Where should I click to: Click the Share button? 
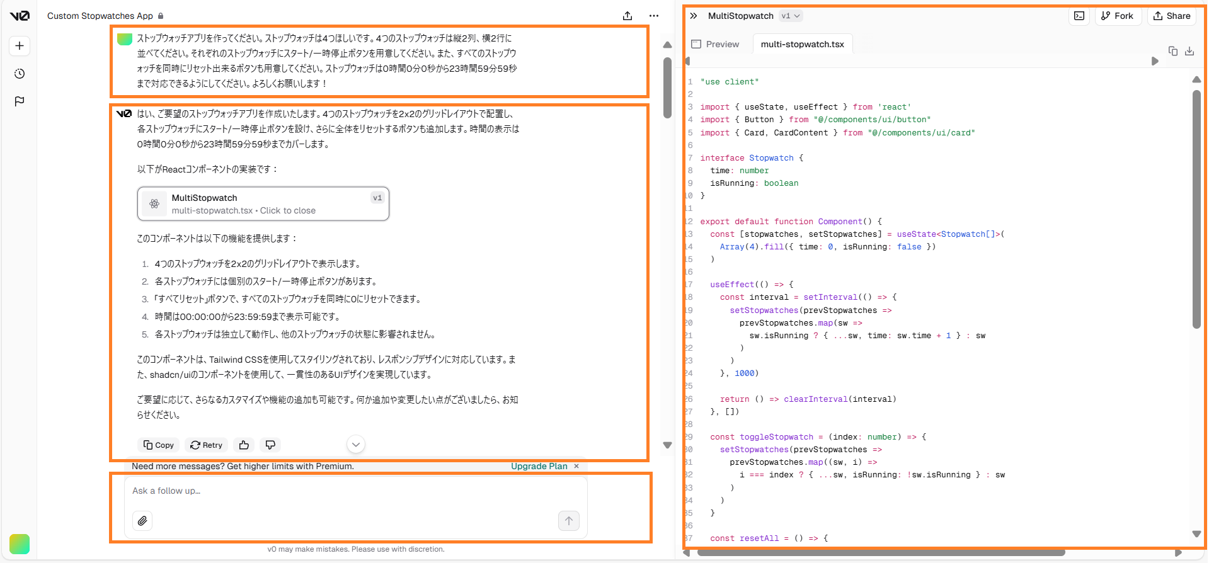tap(1172, 16)
